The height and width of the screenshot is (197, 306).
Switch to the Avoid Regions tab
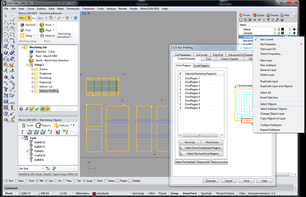[x=201, y=66]
